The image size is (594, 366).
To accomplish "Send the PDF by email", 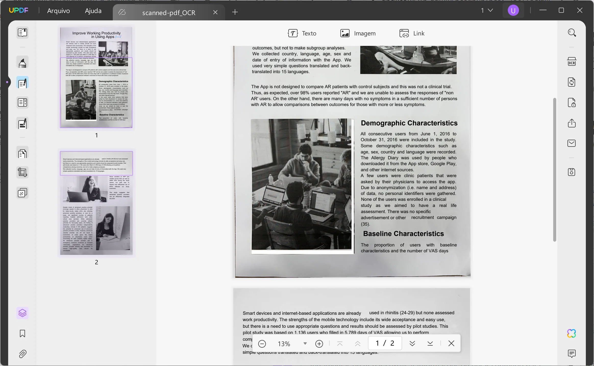I will coord(571,143).
